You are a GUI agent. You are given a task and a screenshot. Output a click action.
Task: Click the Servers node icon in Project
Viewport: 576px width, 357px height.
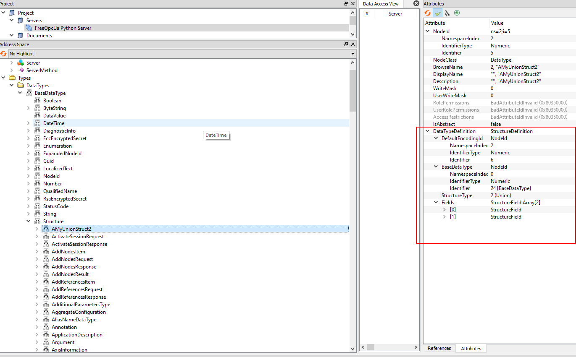pos(21,21)
